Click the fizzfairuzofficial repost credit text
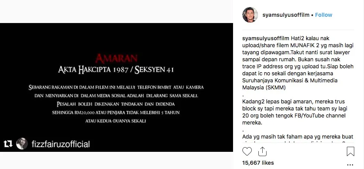This screenshot has width=364, height=169. [60, 144]
